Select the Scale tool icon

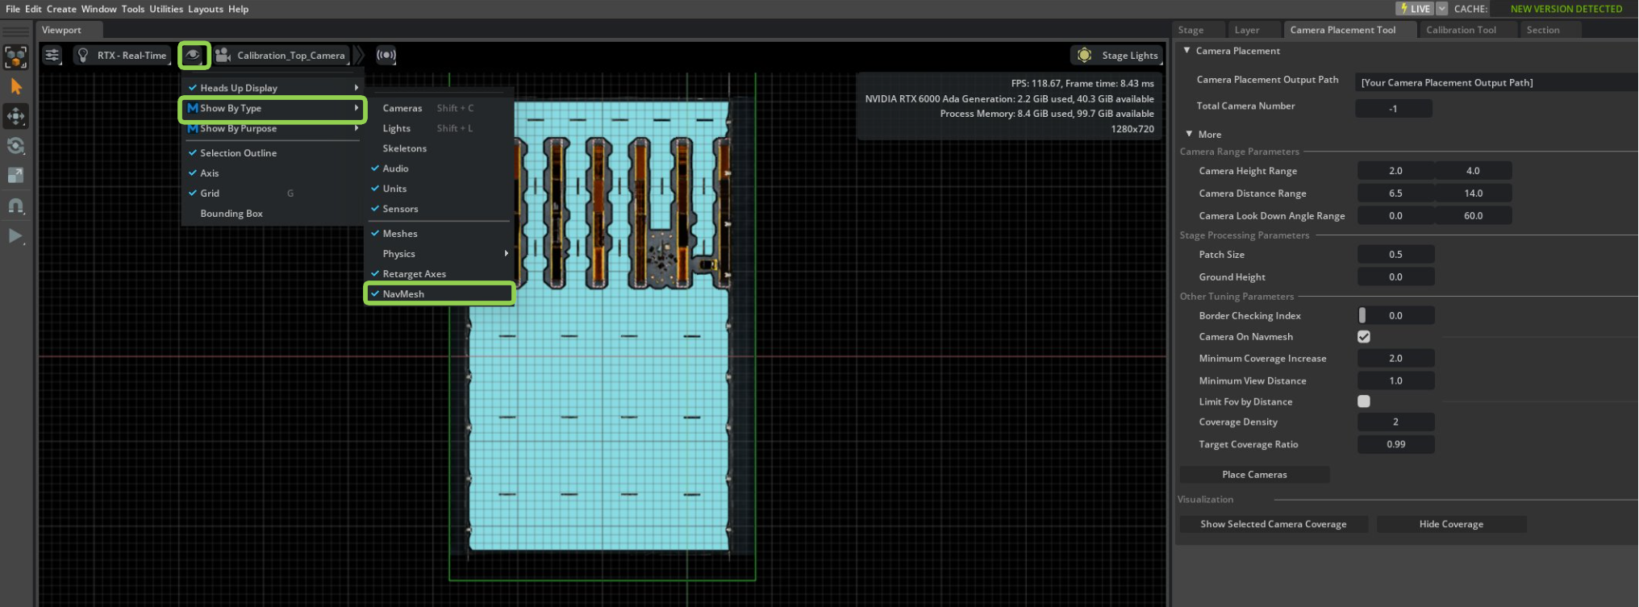[x=16, y=176]
